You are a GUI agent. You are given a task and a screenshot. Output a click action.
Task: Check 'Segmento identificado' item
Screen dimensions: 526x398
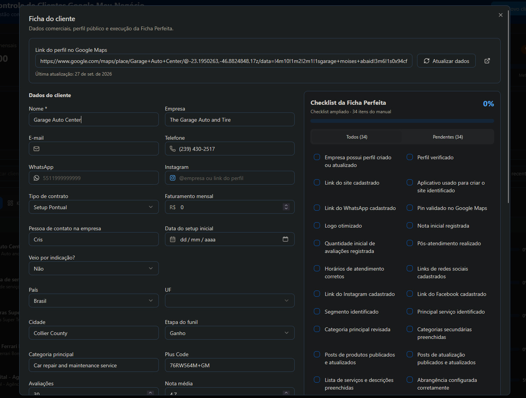[317, 311]
